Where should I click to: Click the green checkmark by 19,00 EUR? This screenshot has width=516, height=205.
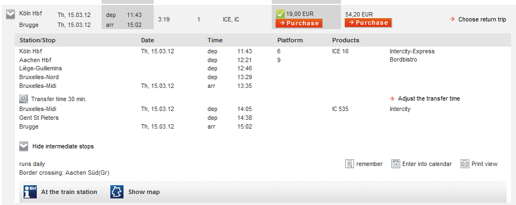coord(280,14)
